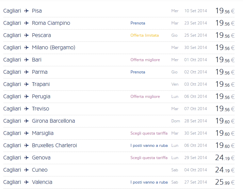Image resolution: width=243 pixels, height=189 pixels.
Task: Click the 25.99 € price for Valencia
Action: [225, 182]
